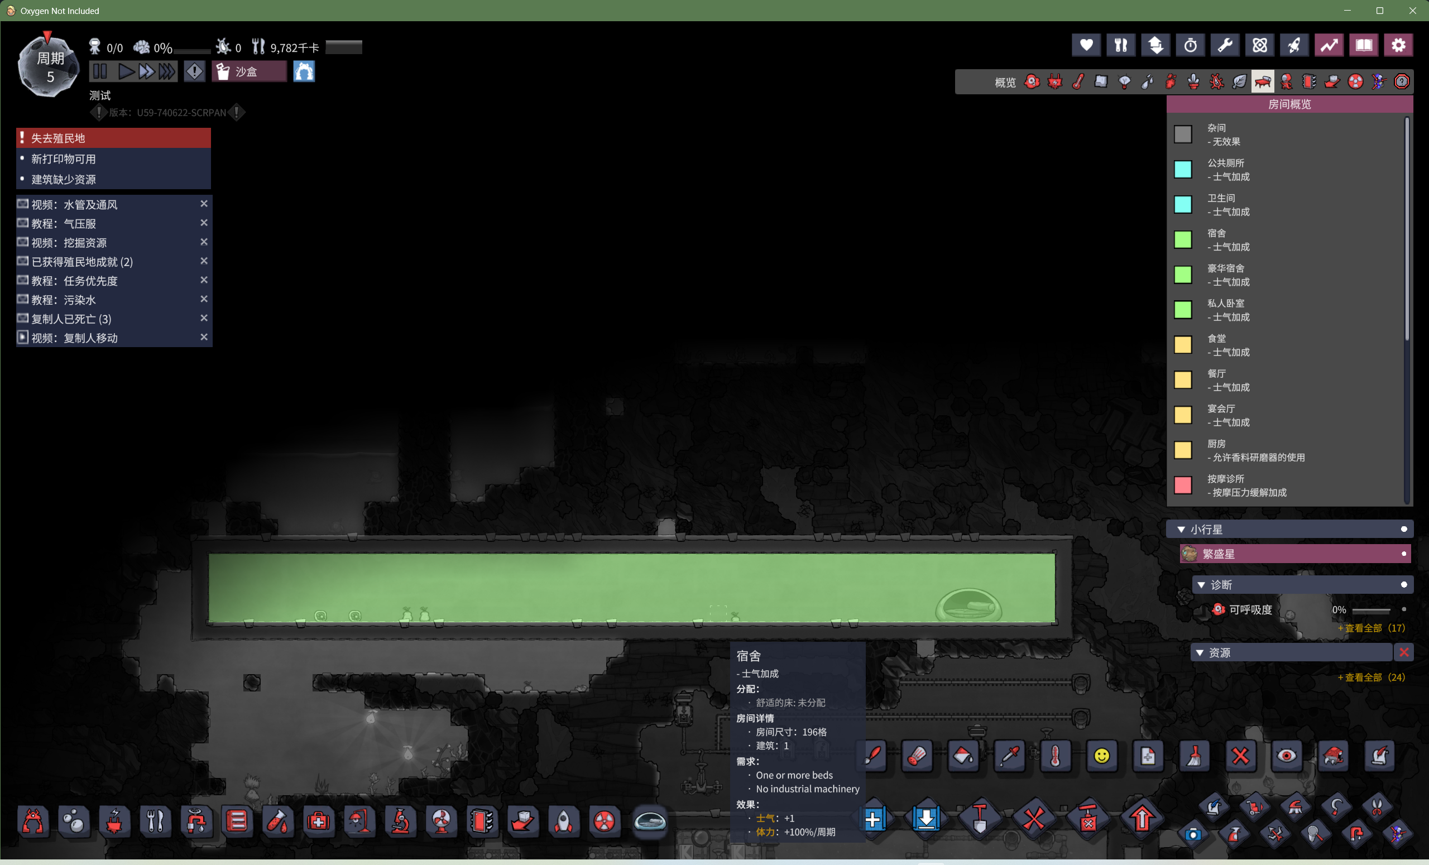Click the 公共厕所 cyan color swatch
The width and height of the screenshot is (1429, 865).
[1182, 169]
